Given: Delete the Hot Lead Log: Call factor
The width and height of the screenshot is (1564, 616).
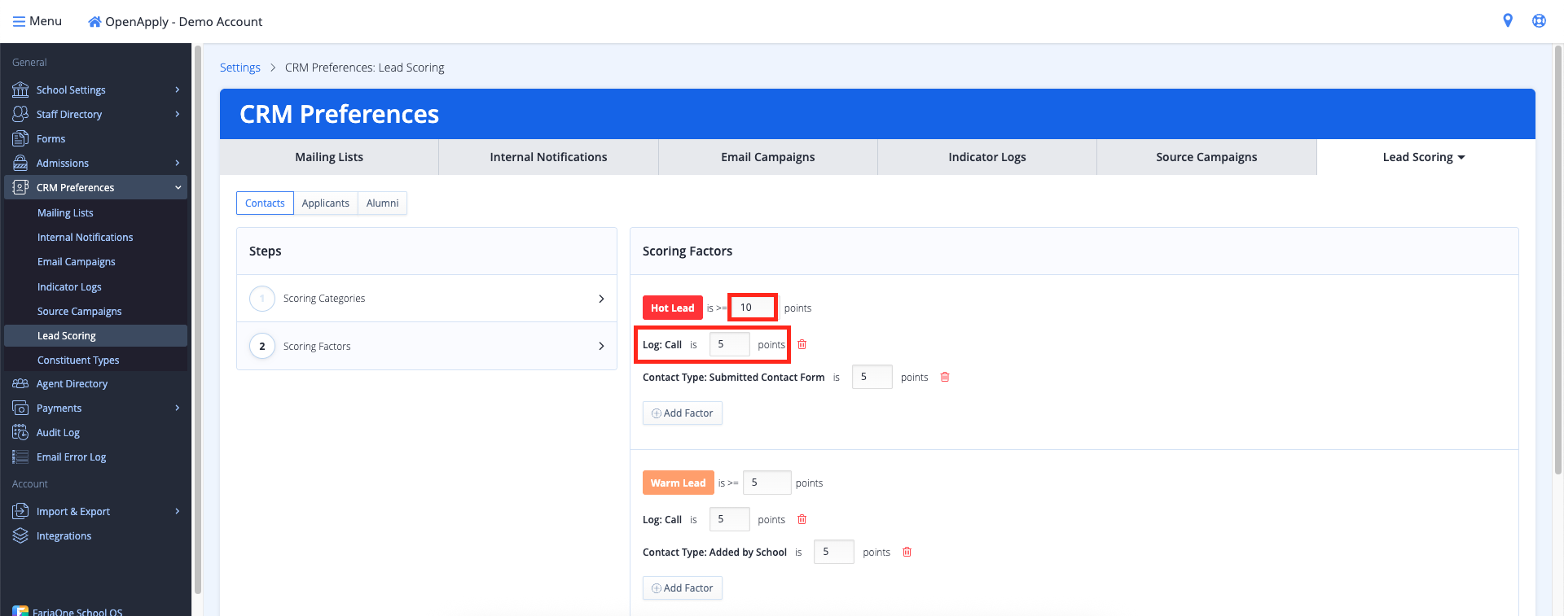Looking at the screenshot, I should pyautogui.click(x=802, y=344).
